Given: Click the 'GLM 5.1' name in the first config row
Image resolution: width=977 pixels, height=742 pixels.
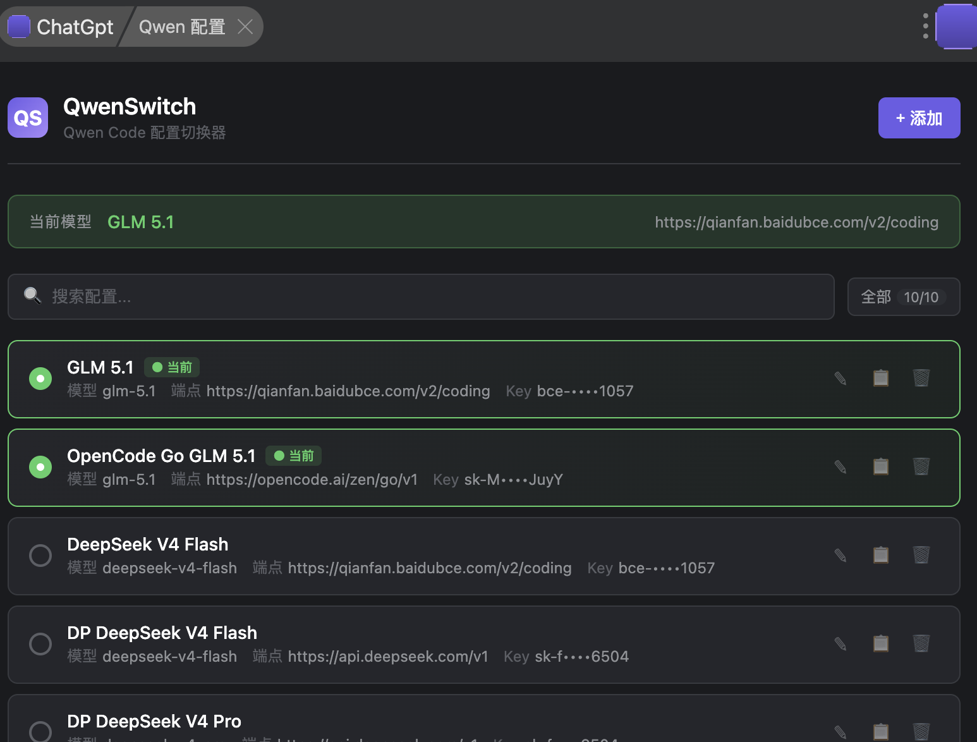Looking at the screenshot, I should click(x=100, y=367).
